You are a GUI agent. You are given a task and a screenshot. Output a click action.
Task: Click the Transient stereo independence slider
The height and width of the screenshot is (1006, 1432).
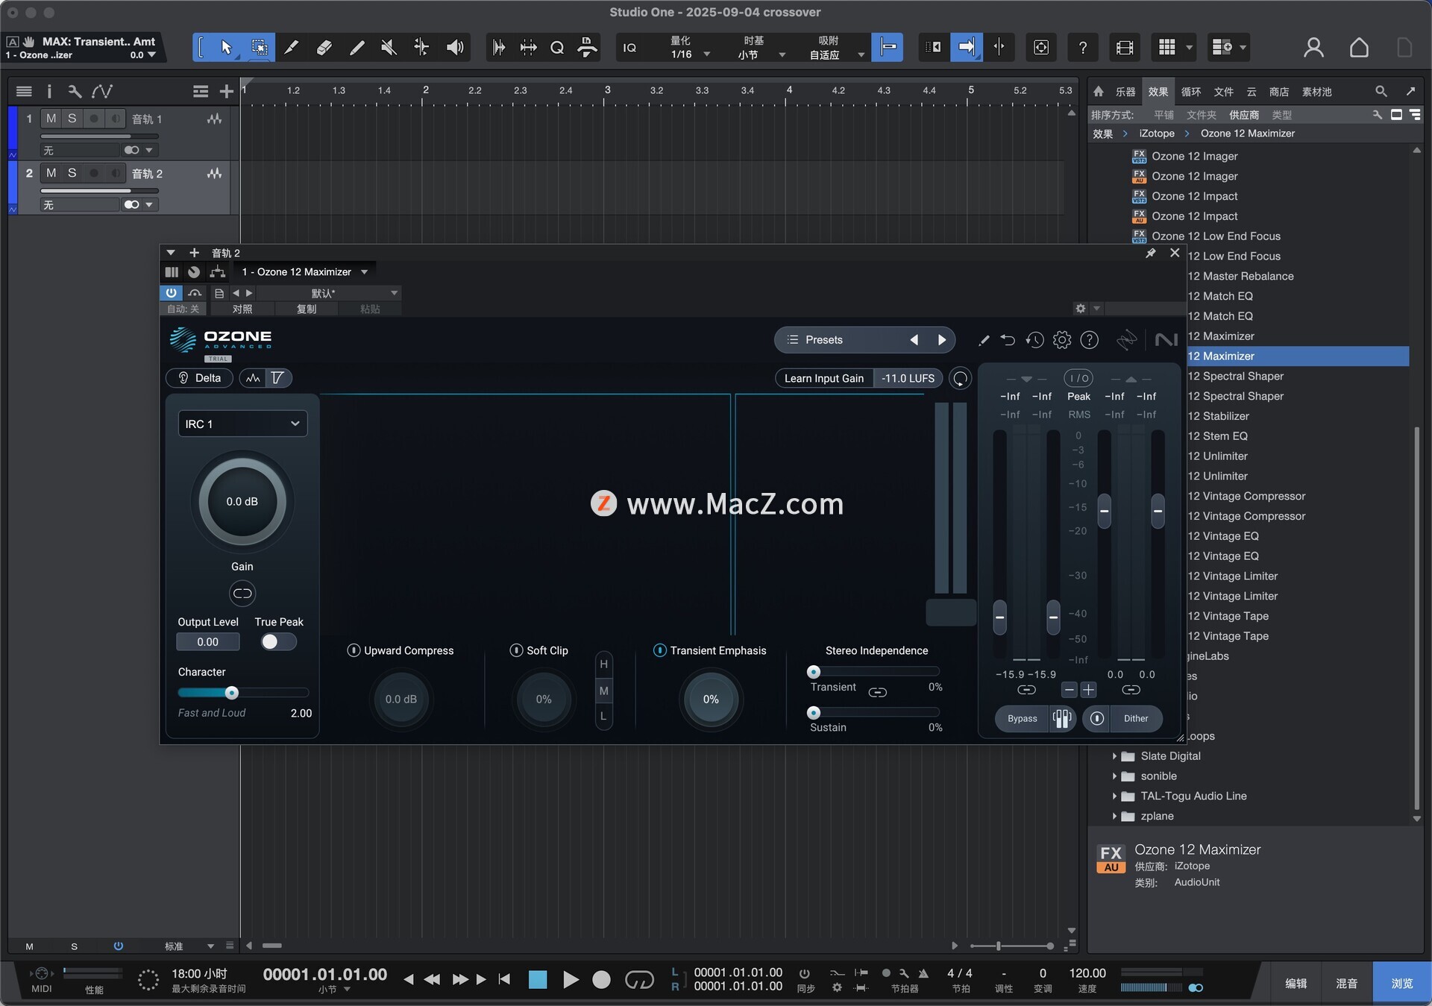point(875,672)
